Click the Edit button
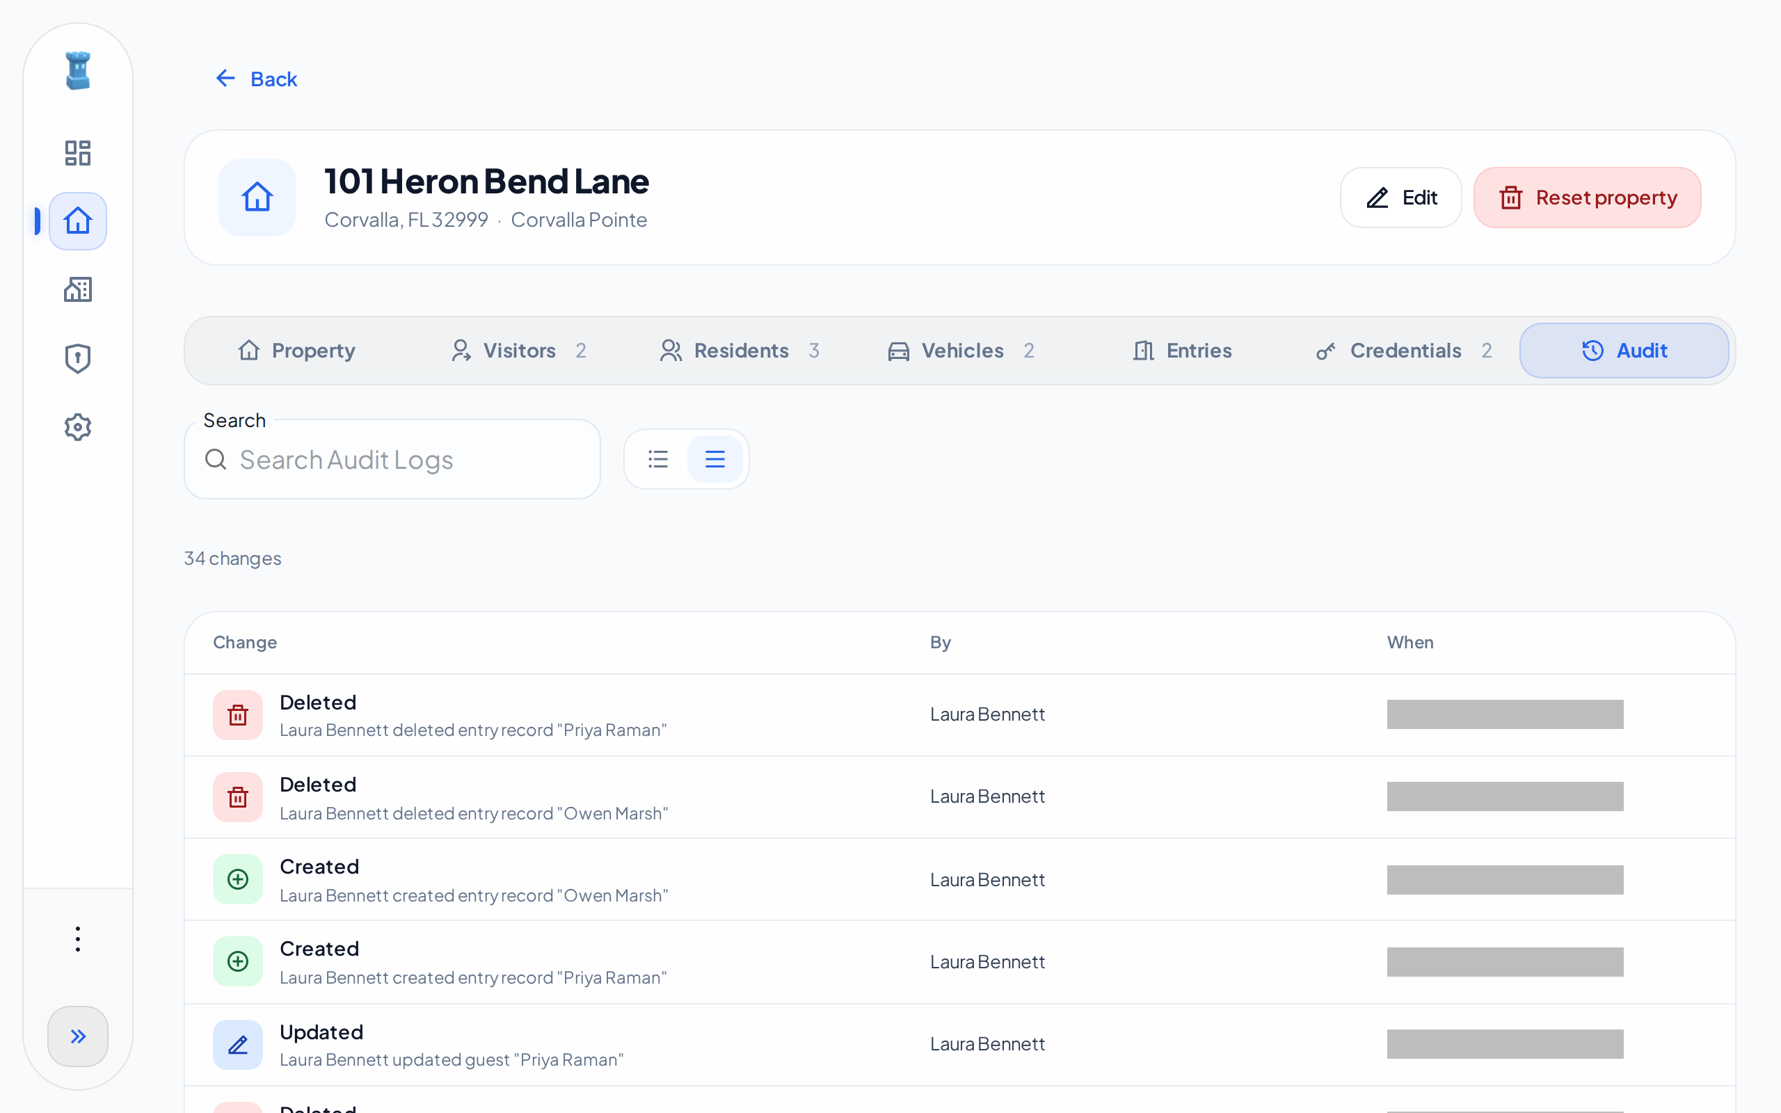The width and height of the screenshot is (1781, 1113). pos(1400,198)
